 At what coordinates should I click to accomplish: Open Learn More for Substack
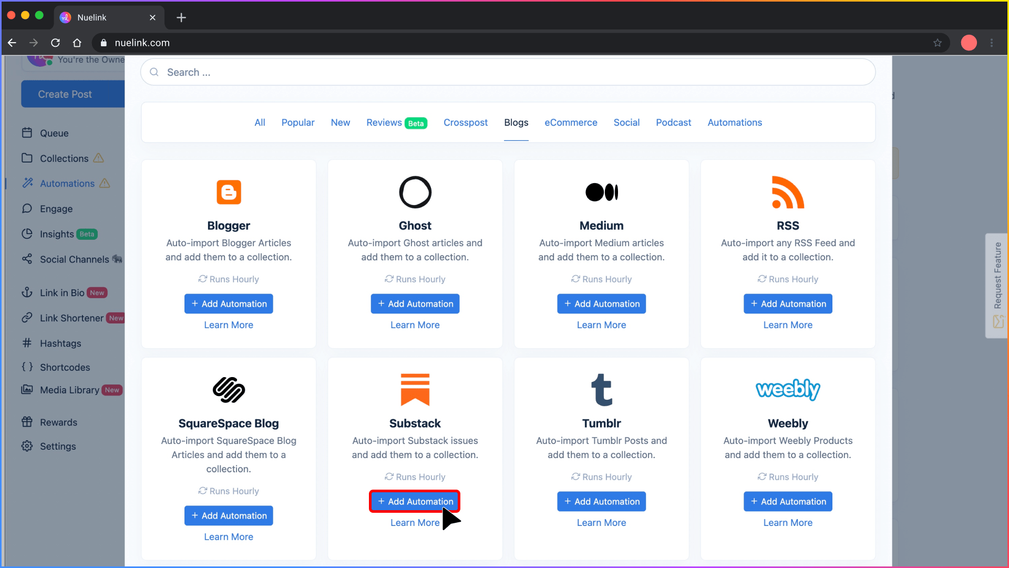click(x=415, y=523)
